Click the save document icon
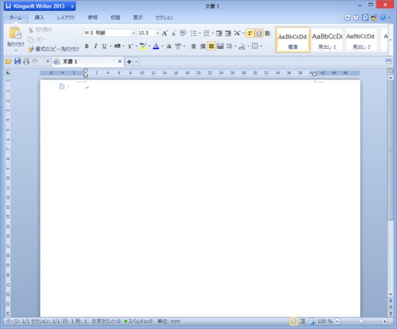The image size is (397, 329). point(17,61)
